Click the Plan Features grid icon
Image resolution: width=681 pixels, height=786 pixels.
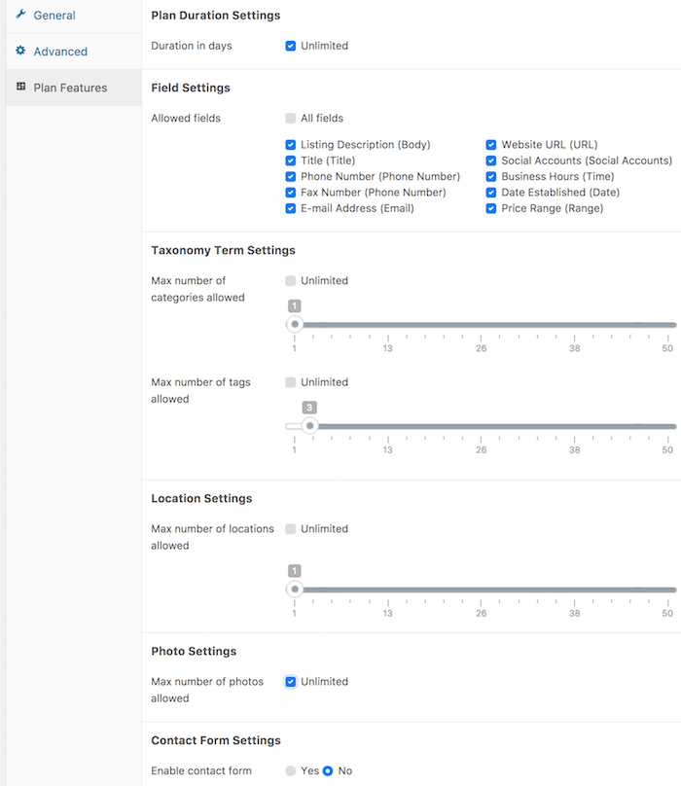[20, 87]
